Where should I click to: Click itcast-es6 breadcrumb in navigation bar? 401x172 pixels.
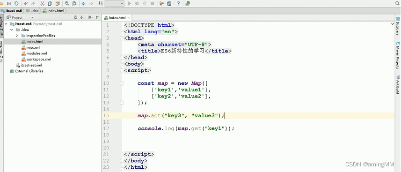pos(12,11)
